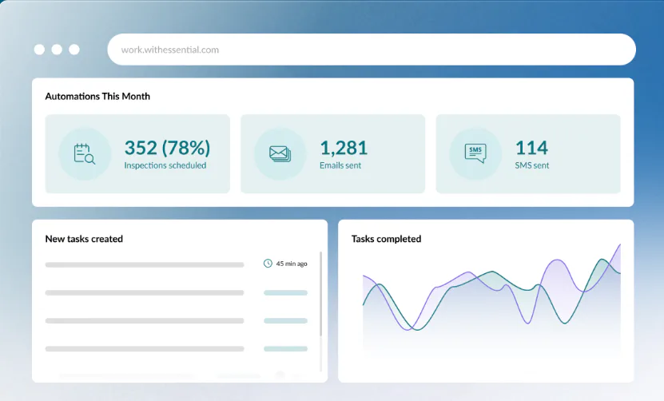Image resolution: width=664 pixels, height=401 pixels.
Task: Click the SMS speech bubble icon
Action: tap(475, 153)
